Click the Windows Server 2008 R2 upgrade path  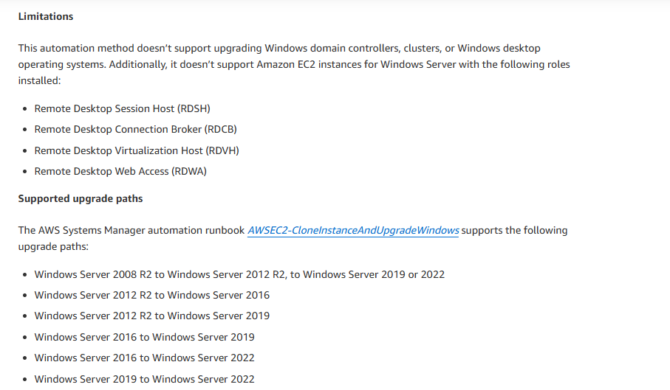click(x=239, y=274)
